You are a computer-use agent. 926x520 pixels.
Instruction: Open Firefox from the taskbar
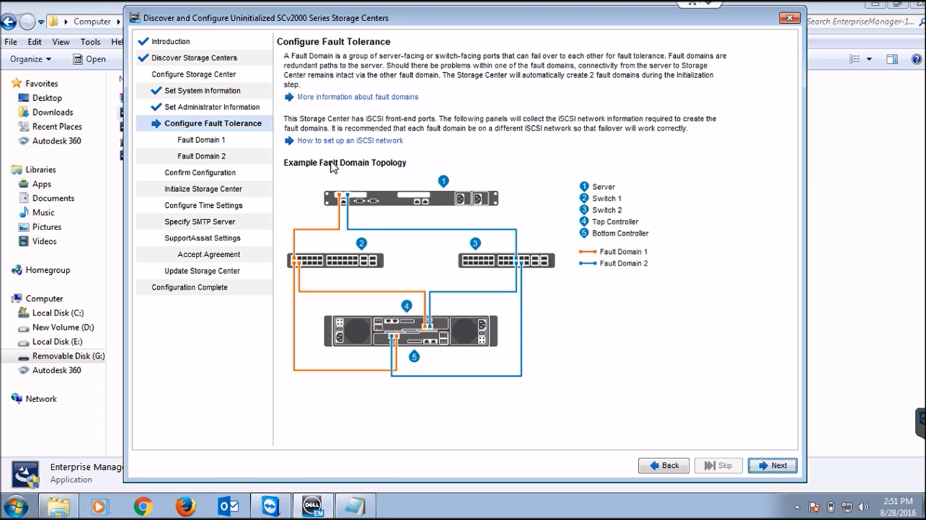tap(185, 506)
